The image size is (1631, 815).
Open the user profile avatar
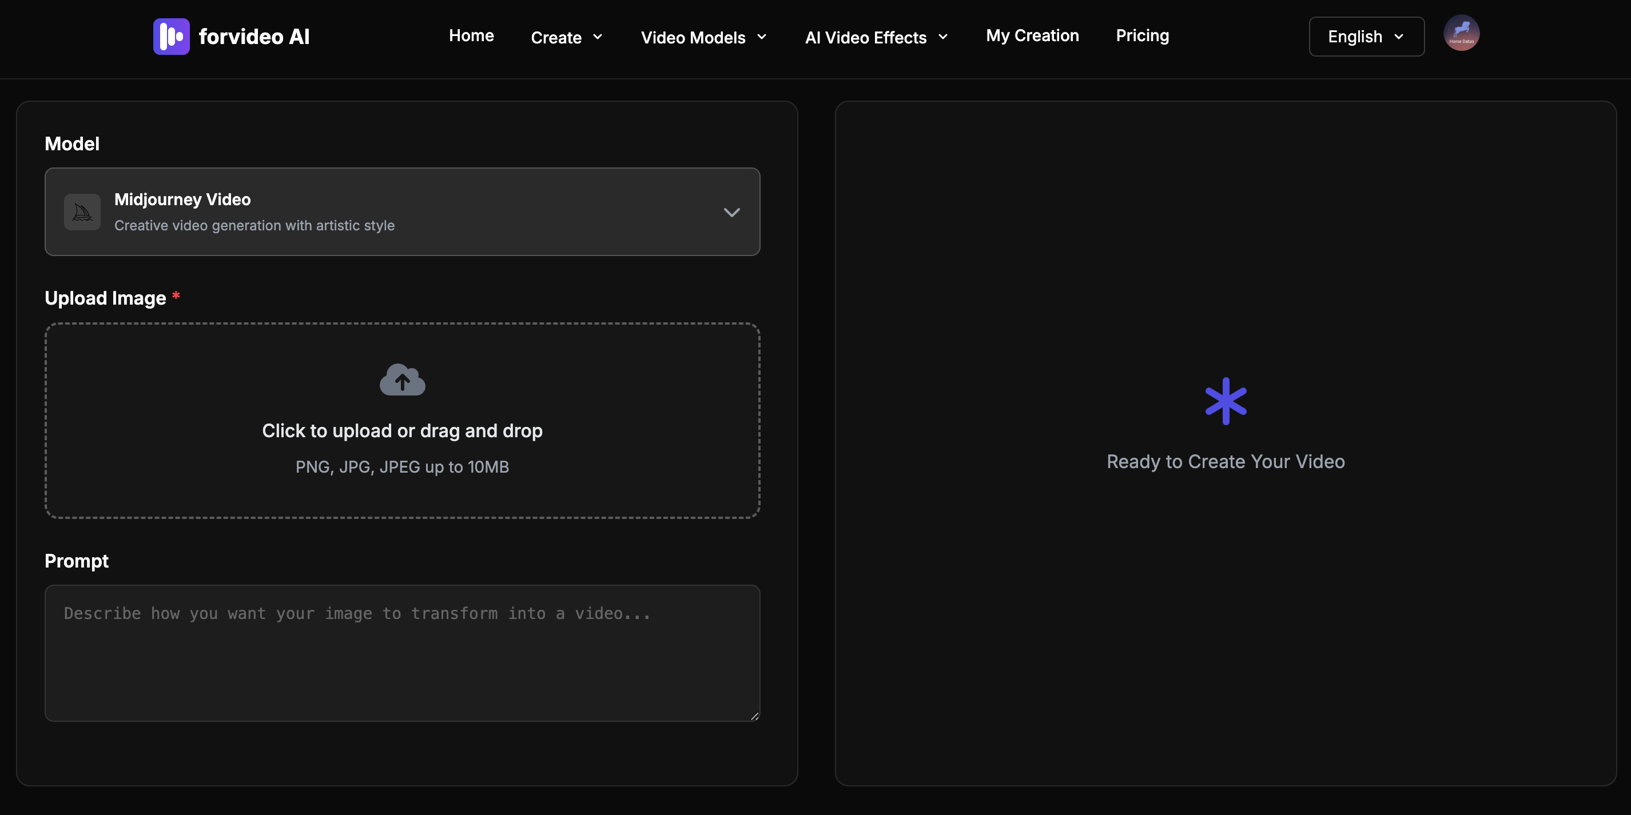click(x=1461, y=33)
